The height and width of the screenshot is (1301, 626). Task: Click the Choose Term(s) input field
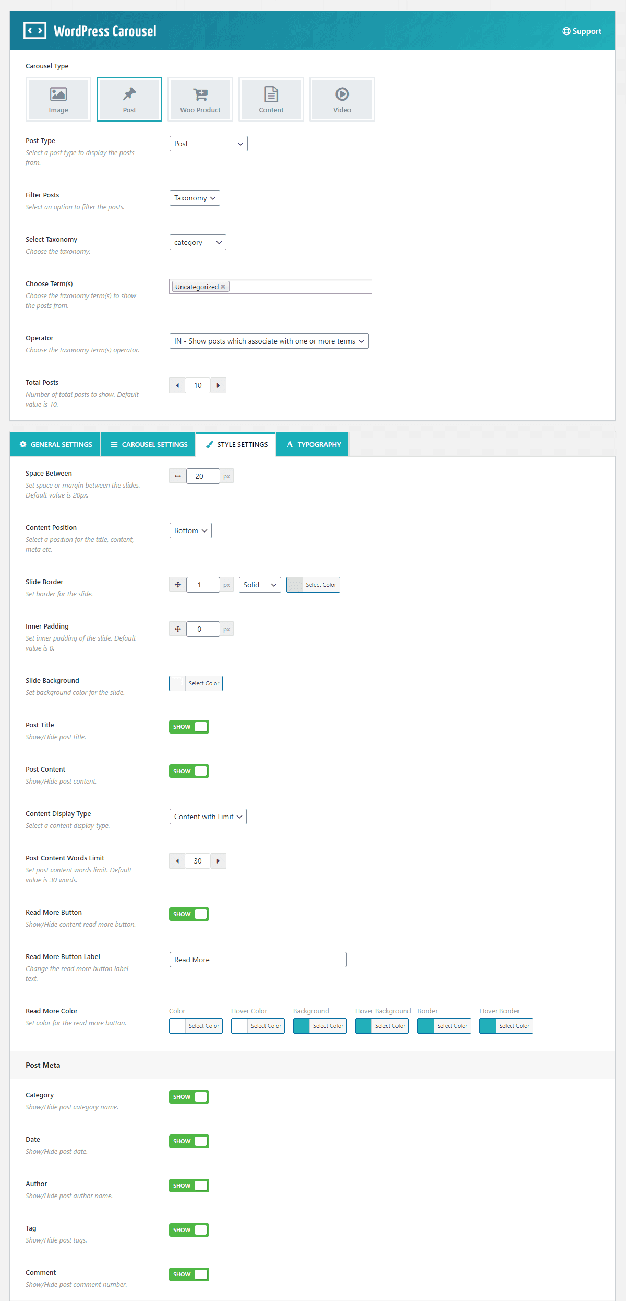(x=271, y=287)
